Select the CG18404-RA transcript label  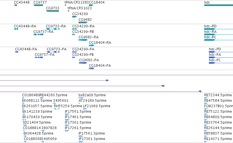tap(100, 43)
